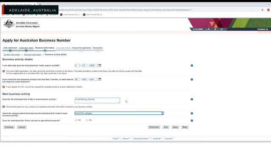
Task: Click the day field of ABN start date
Action: pos(77,65)
